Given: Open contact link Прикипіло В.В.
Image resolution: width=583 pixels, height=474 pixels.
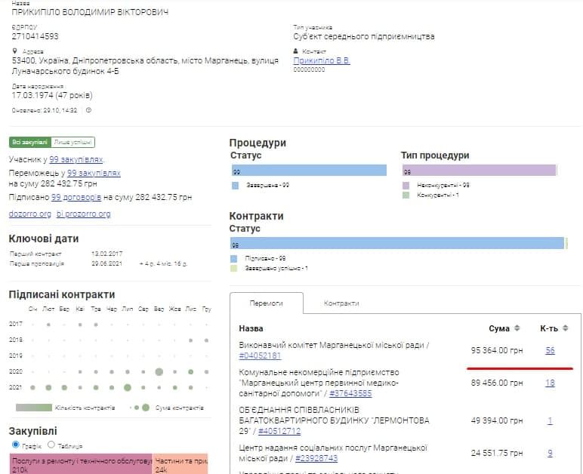Looking at the screenshot, I should (321, 60).
